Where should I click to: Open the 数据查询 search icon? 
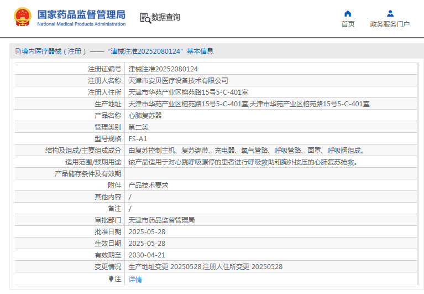click(x=145, y=18)
